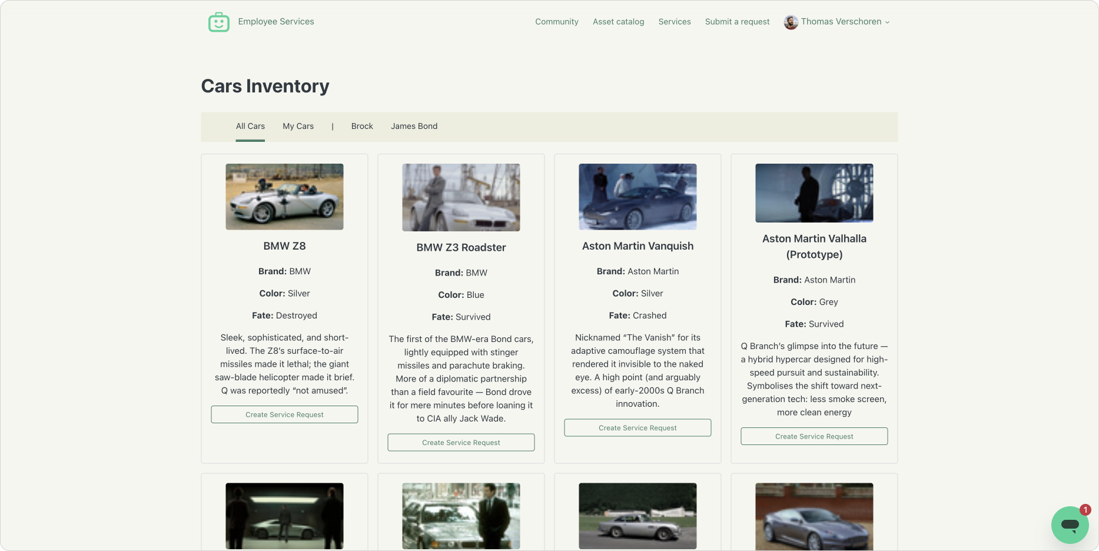Click 'Color: Silver' on the BMW Z8 card
The image size is (1099, 551).
click(x=284, y=294)
